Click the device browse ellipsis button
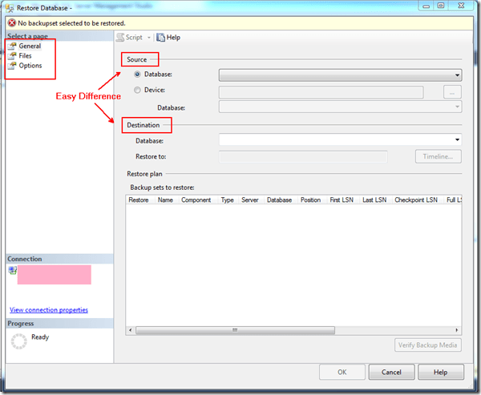This screenshot has height=395, width=481. pos(452,91)
